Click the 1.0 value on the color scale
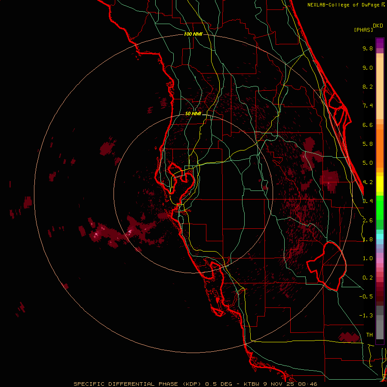 tap(368, 258)
